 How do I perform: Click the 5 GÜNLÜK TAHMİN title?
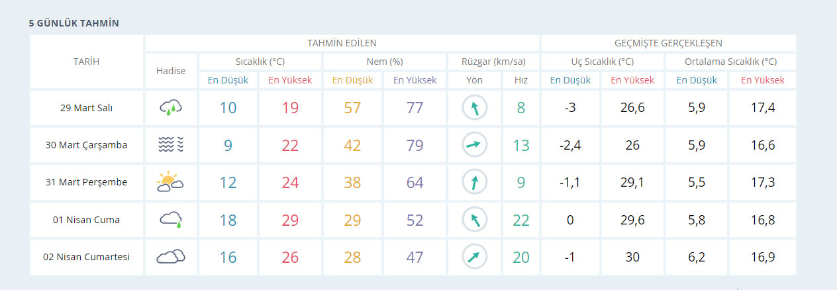74,23
